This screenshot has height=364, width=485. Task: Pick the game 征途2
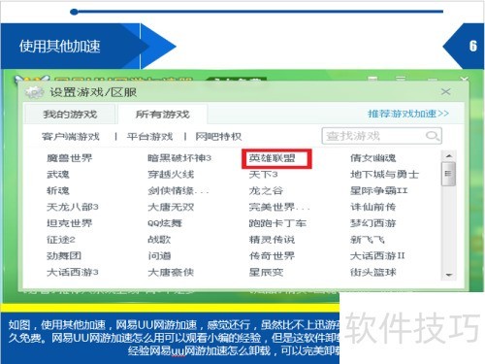(x=61, y=240)
